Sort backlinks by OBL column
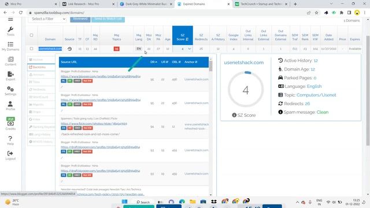The width and height of the screenshot is (370, 208). point(176,62)
